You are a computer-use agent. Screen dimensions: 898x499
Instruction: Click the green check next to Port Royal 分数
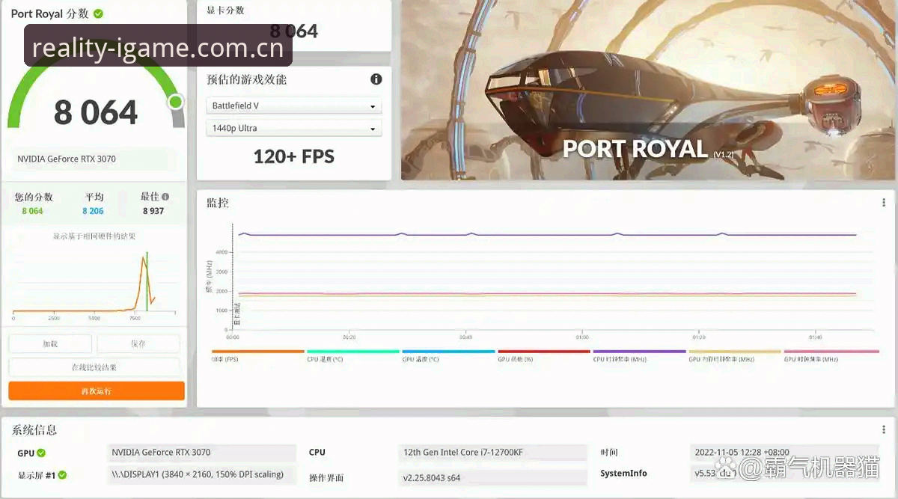click(99, 13)
